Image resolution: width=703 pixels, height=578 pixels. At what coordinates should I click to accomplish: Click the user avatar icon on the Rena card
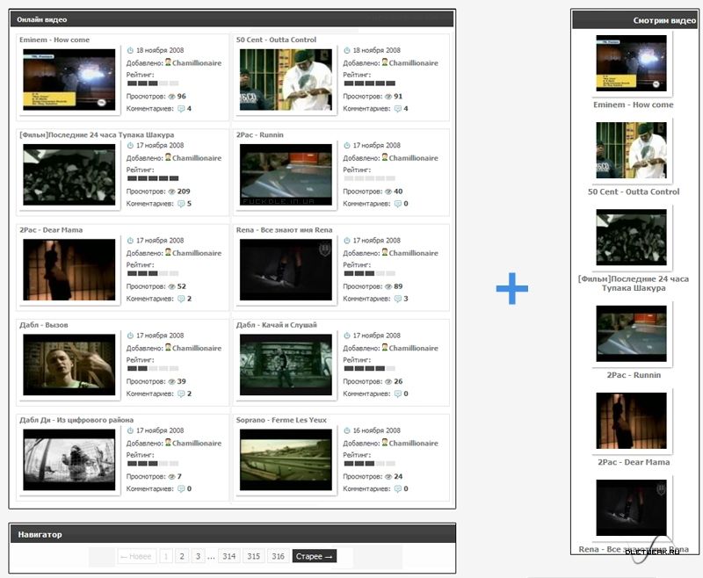tap(385, 252)
